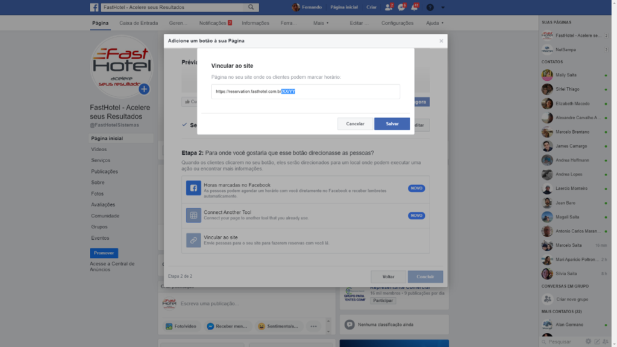
Task: Open more post options ellipsis
Action: pyautogui.click(x=313, y=326)
